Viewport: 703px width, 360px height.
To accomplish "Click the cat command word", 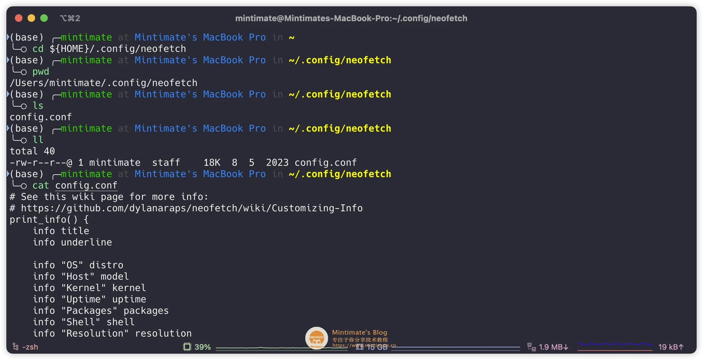I will point(41,185).
